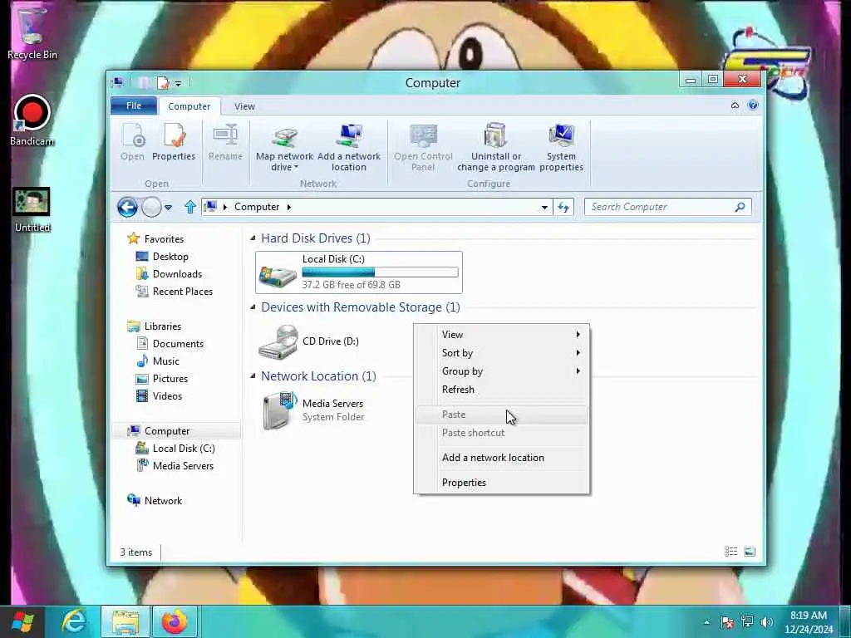Screen dimensions: 851x638
Task: Expand the address bar history dropdown
Action: coord(544,207)
